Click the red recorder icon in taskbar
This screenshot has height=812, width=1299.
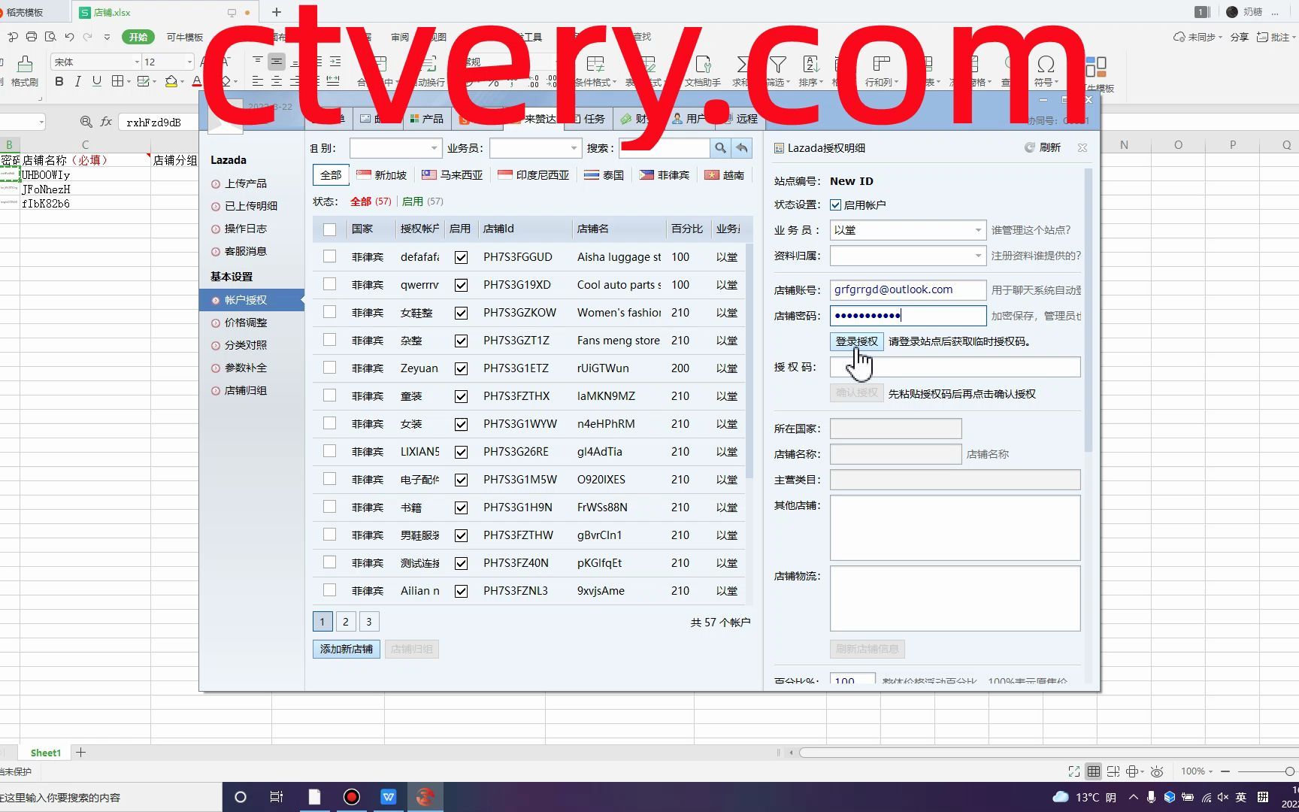[x=351, y=797]
